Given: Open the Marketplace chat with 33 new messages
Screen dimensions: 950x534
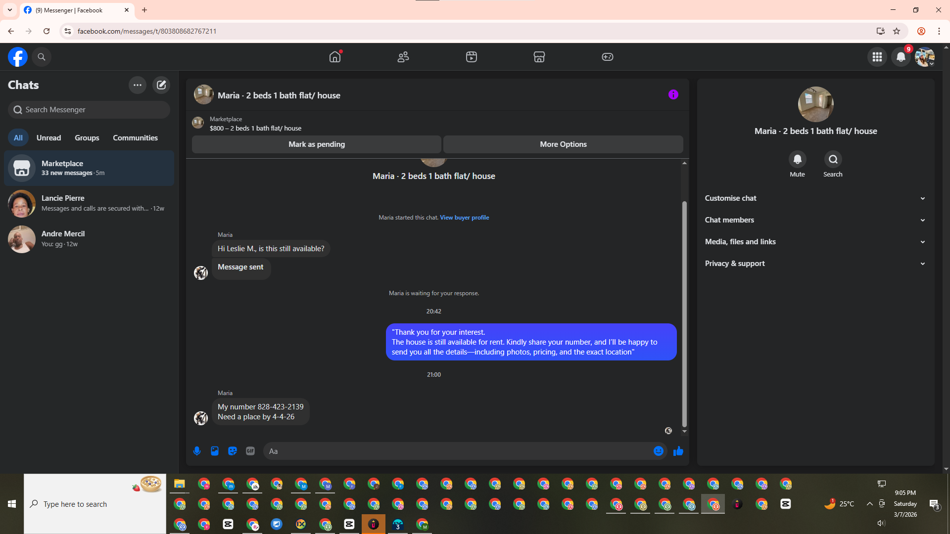Looking at the screenshot, I should point(89,168).
